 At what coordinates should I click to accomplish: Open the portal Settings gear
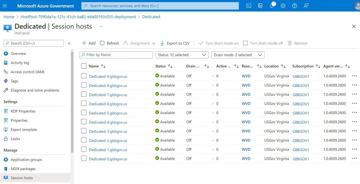pos(283,6)
